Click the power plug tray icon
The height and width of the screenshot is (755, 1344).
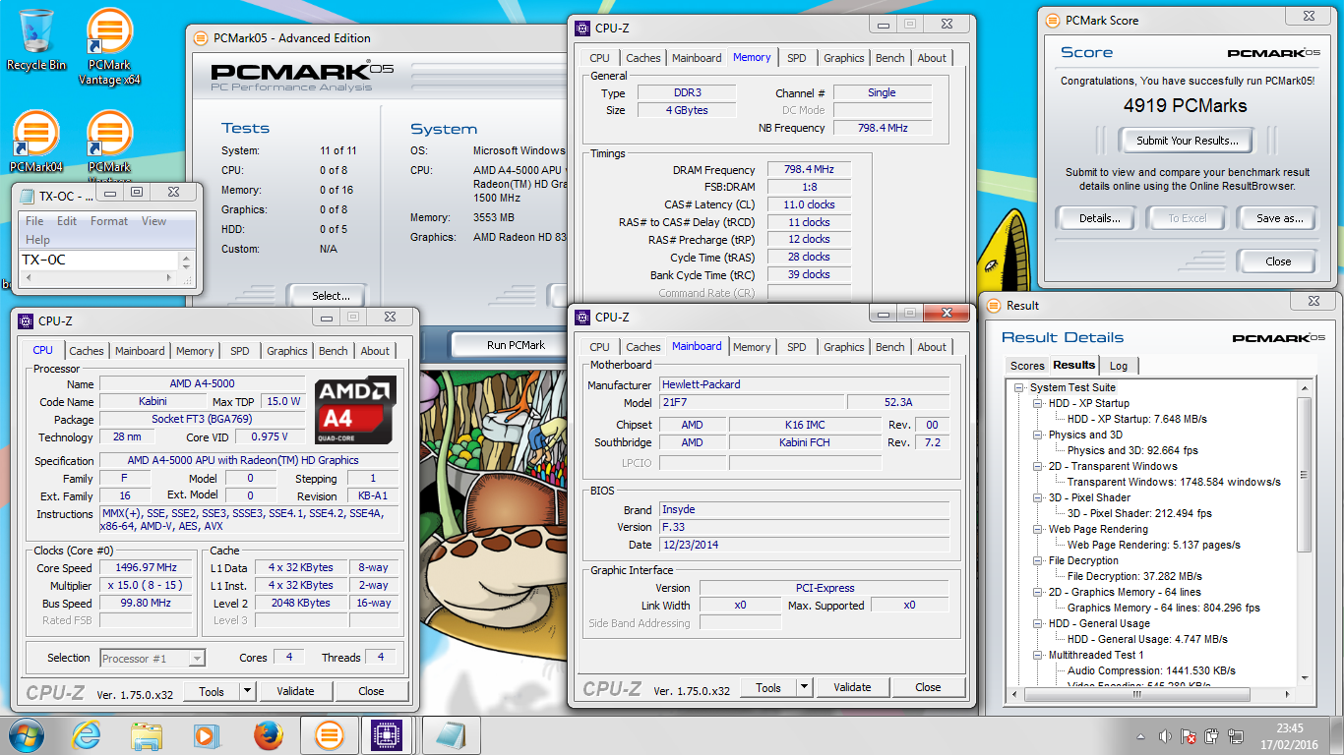(1212, 736)
